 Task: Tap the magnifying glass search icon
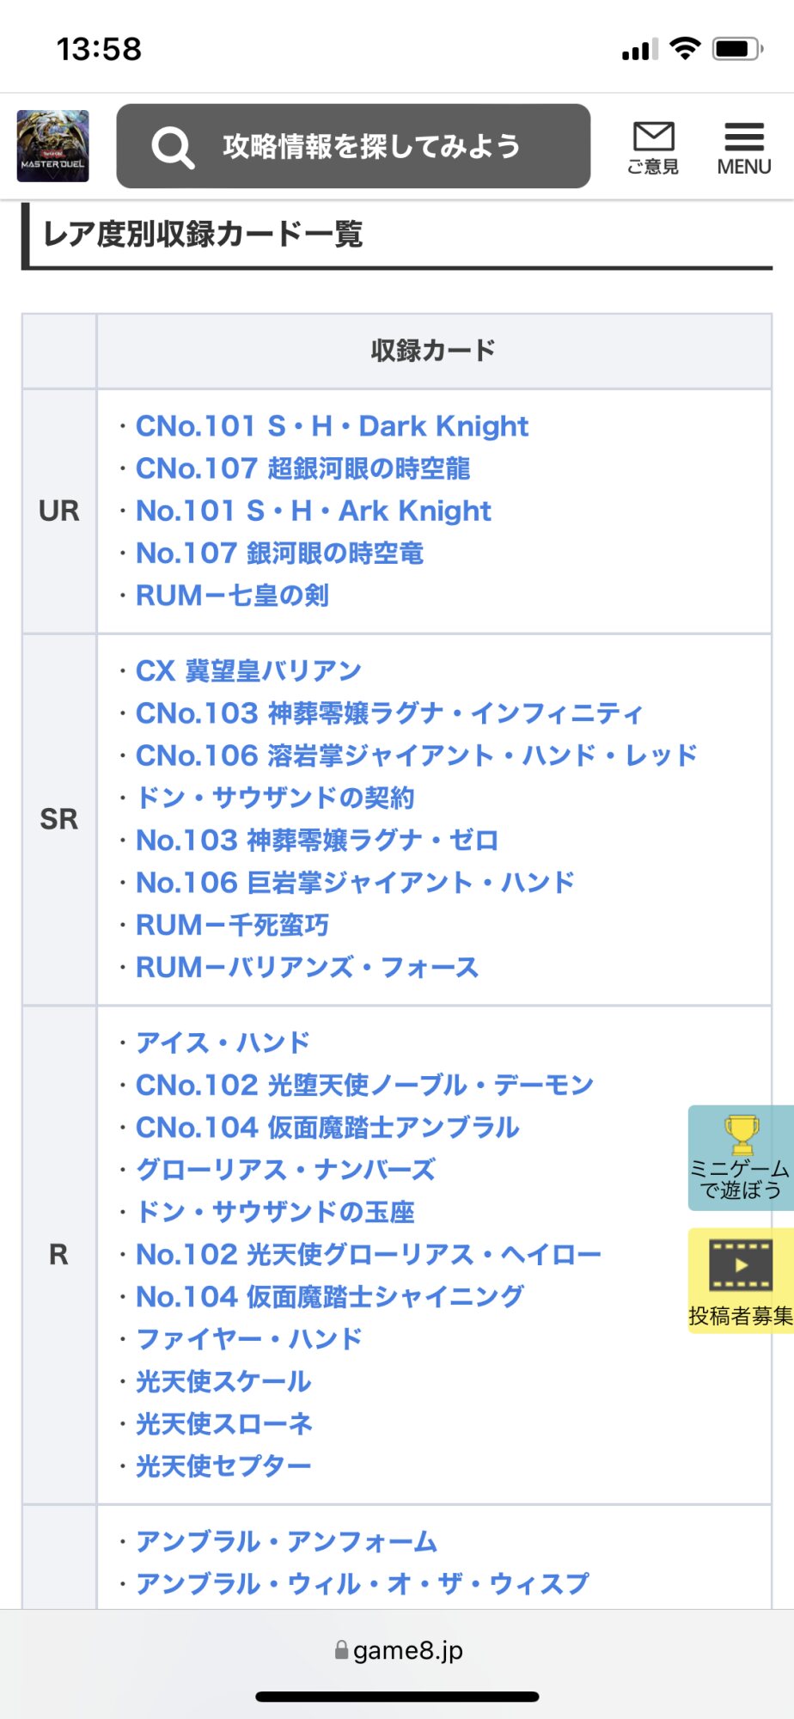(173, 147)
